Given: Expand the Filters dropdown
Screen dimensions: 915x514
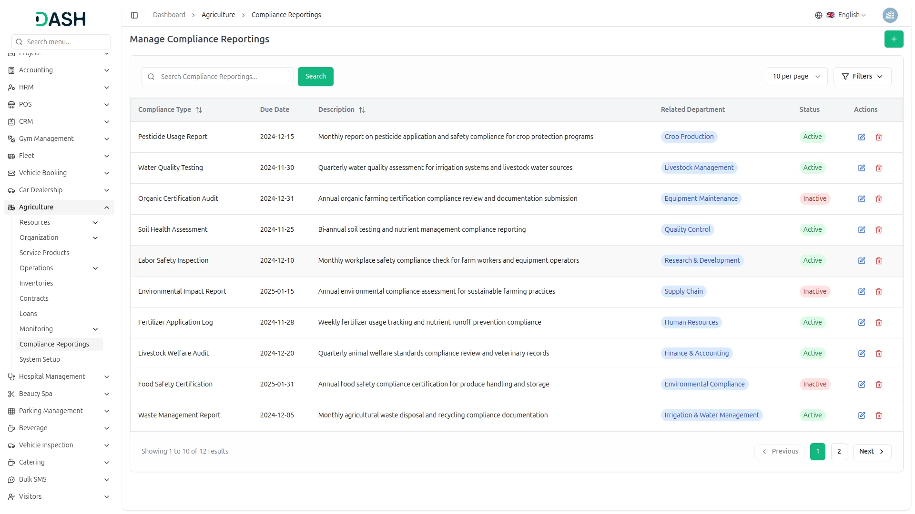Looking at the screenshot, I should (862, 77).
